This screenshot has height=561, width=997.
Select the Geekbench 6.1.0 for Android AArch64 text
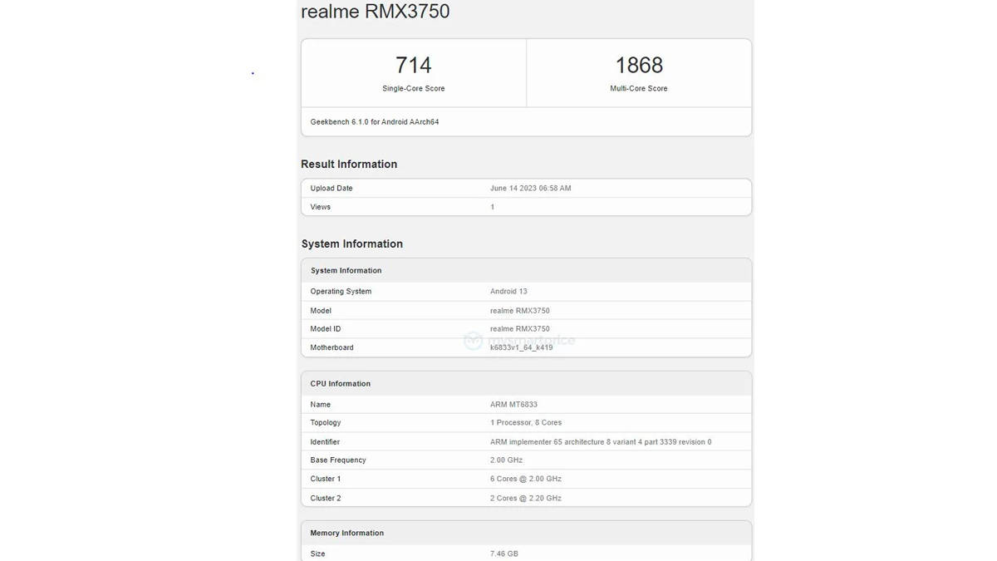(x=374, y=122)
